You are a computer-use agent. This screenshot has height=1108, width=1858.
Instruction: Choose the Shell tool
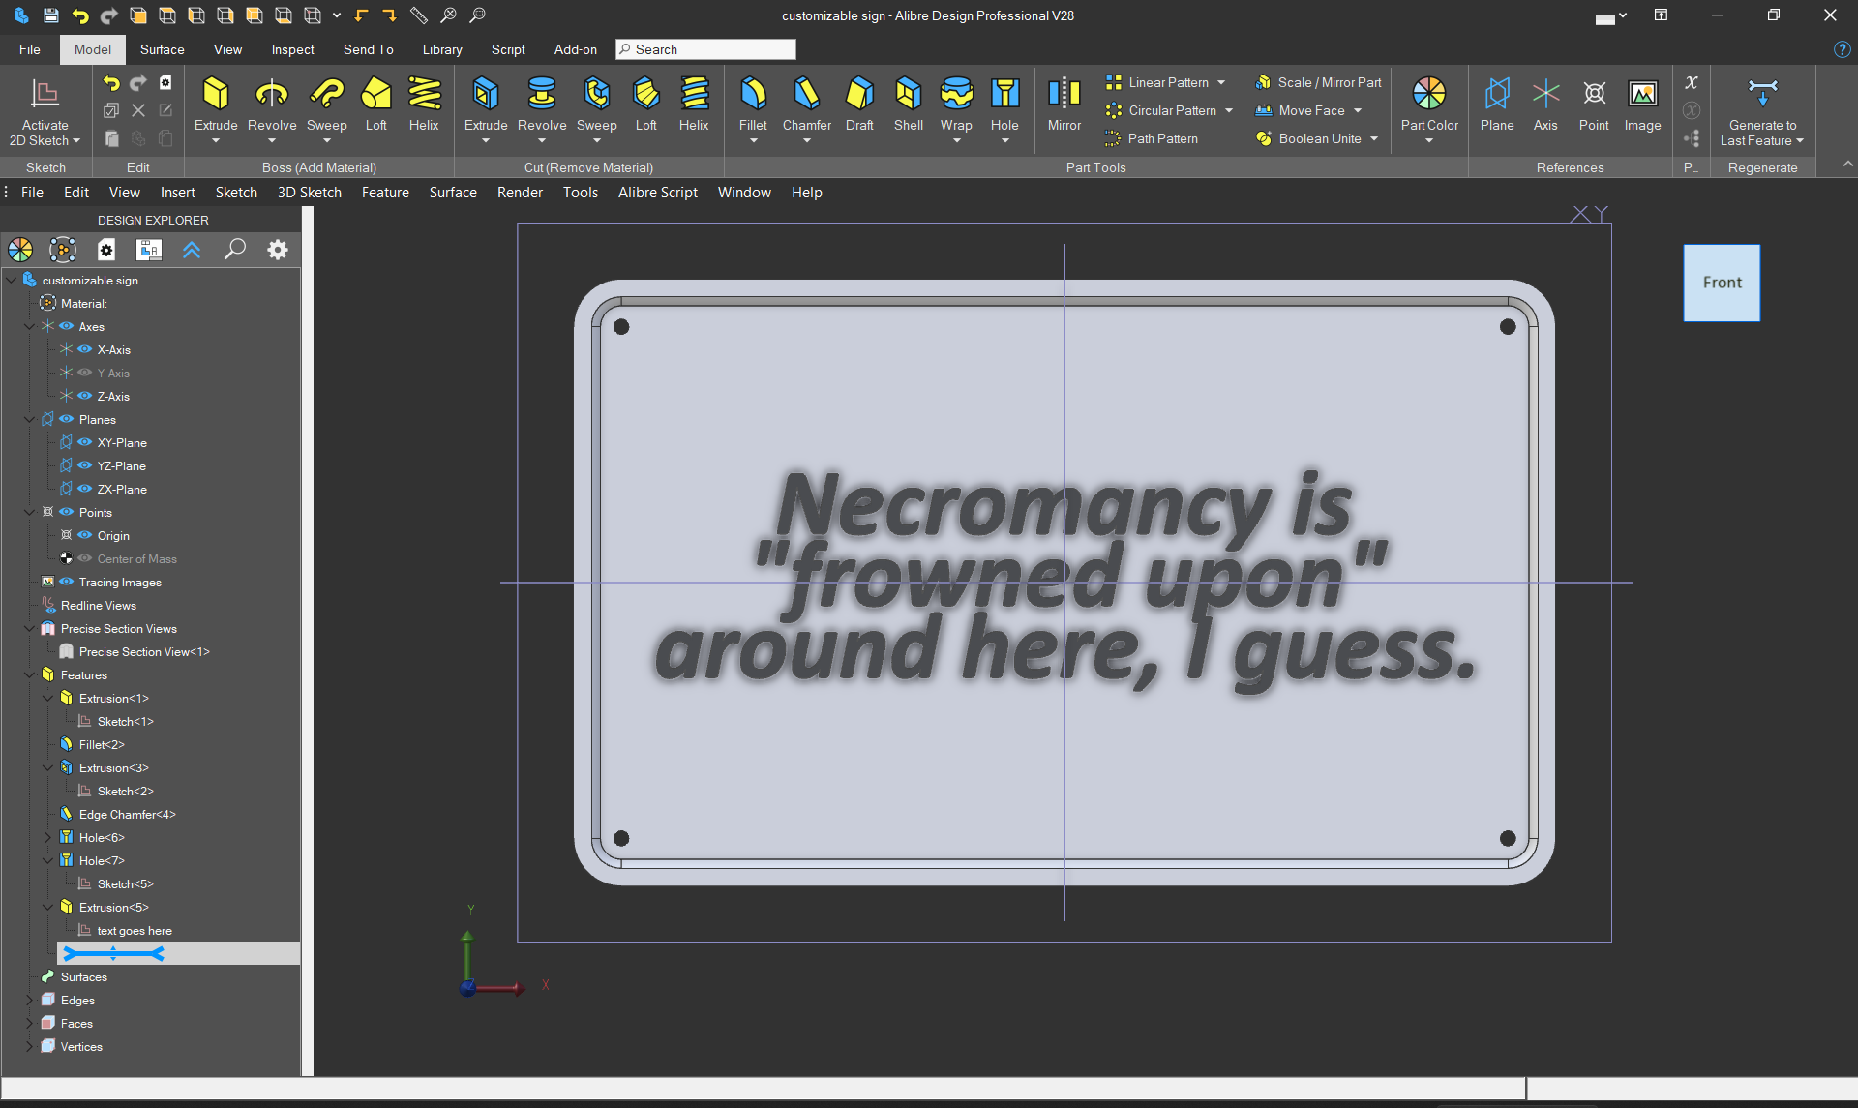coord(908,105)
